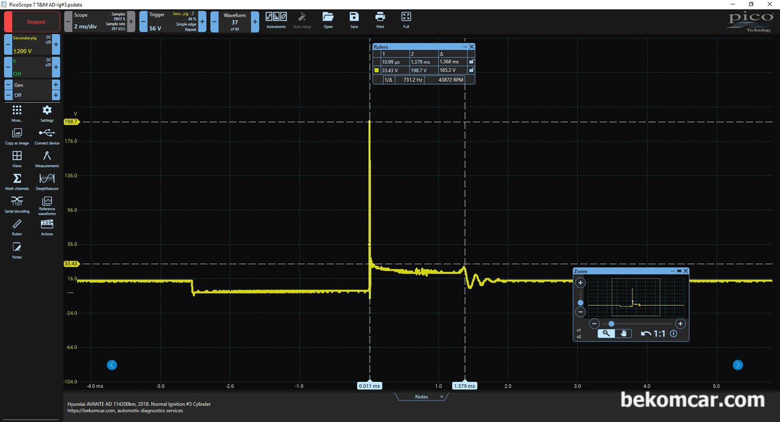Click the horizontal zoom slider handle

pyautogui.click(x=611, y=324)
